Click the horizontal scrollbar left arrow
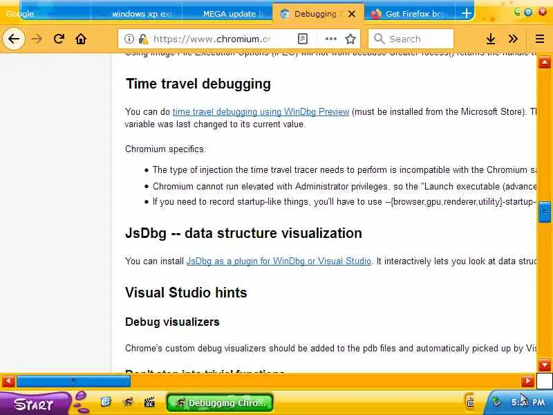 [x=8, y=381]
